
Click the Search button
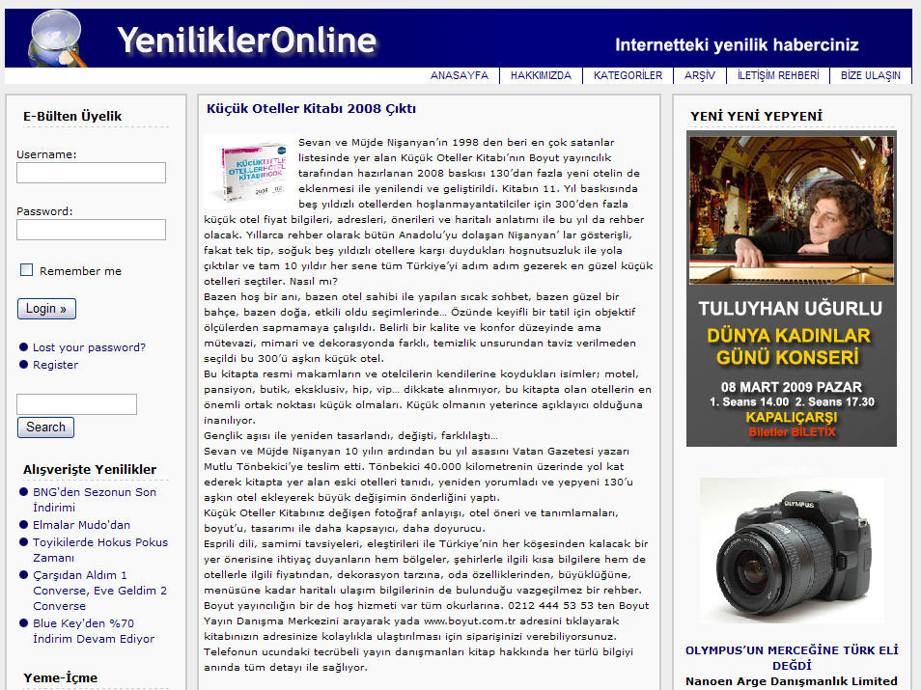coord(45,428)
